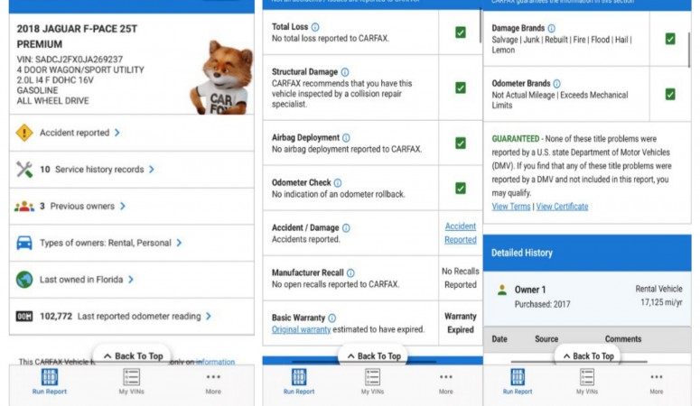700x406 pixels.
Task: Toggle the Odometer Brands green checkbox
Action: click(670, 94)
